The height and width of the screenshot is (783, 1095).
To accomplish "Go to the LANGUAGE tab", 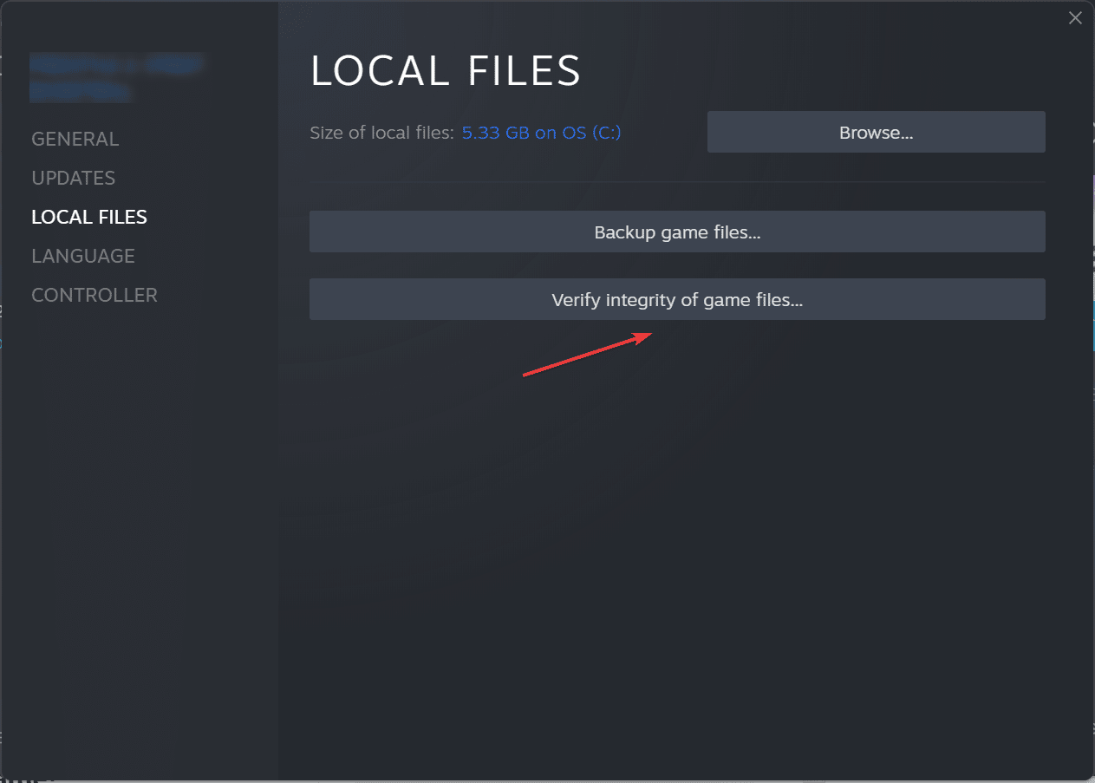I will 83,256.
